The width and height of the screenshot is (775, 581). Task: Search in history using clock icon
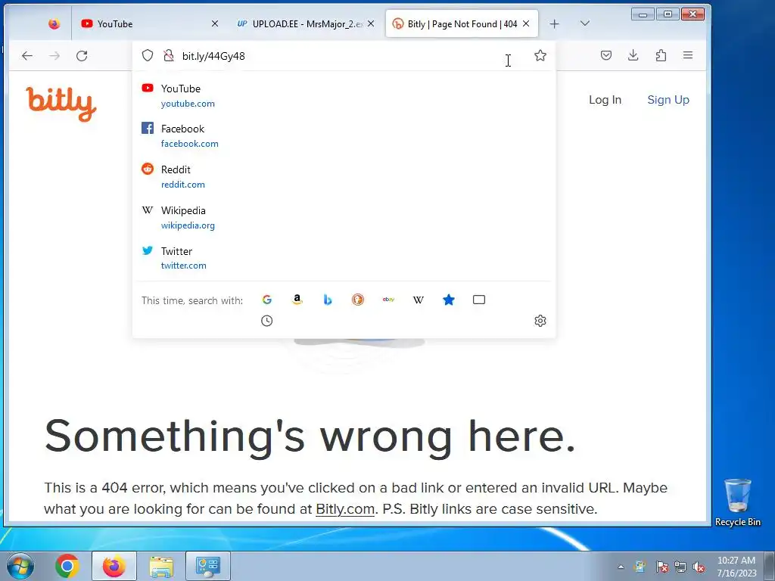point(267,321)
